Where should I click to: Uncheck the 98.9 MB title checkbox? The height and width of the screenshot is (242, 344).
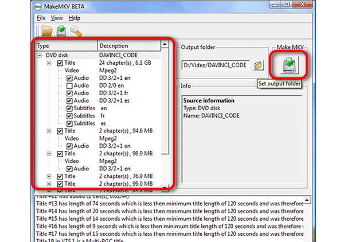[60, 154]
